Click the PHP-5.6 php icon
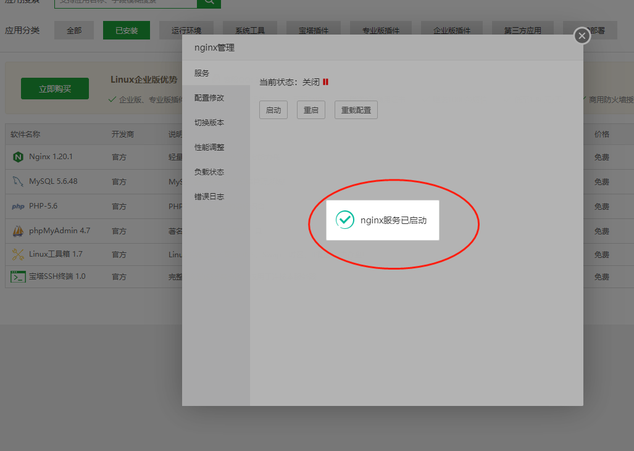634x451 pixels. [x=18, y=207]
